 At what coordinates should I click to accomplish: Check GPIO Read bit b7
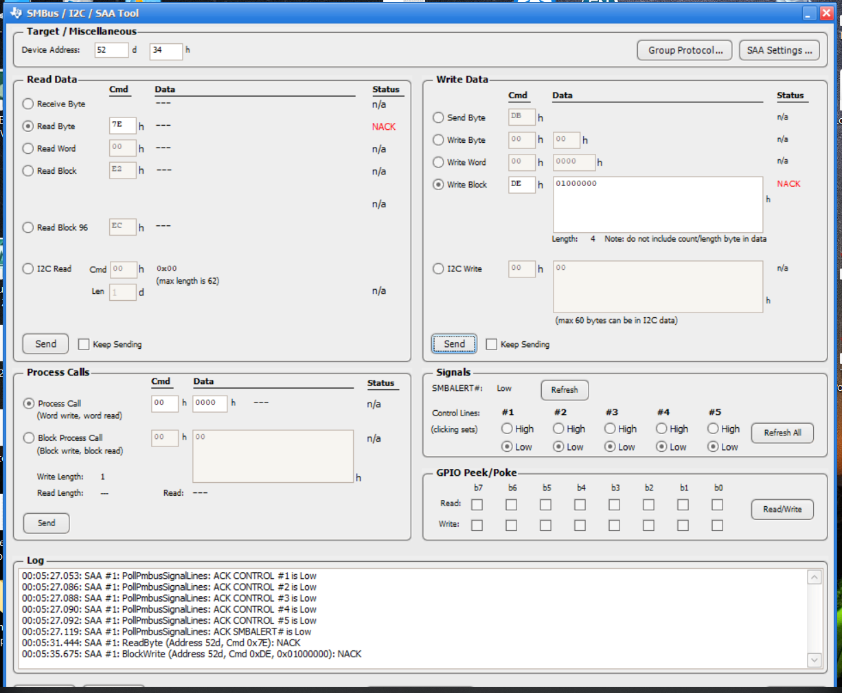point(477,505)
